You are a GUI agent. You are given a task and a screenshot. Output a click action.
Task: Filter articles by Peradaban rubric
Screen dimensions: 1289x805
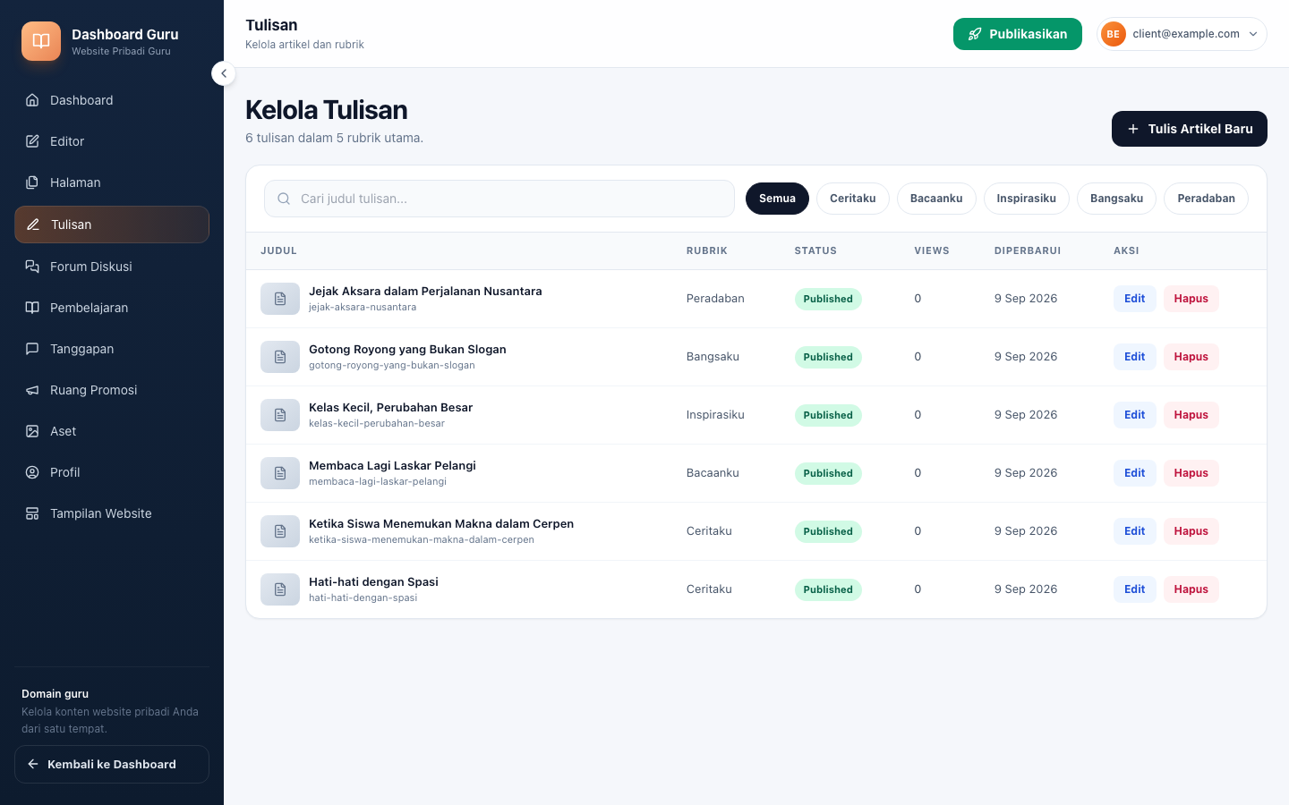[x=1206, y=199]
